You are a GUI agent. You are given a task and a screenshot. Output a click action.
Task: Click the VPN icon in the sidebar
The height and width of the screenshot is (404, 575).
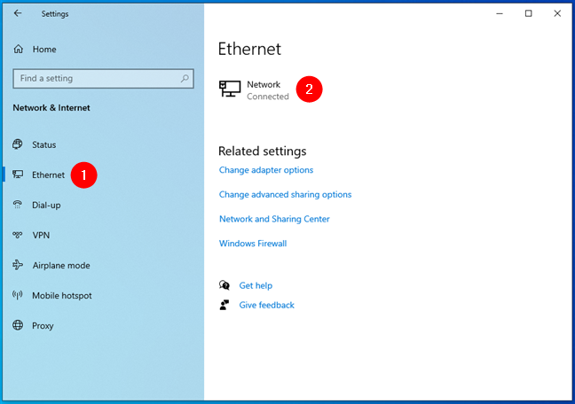tap(18, 235)
